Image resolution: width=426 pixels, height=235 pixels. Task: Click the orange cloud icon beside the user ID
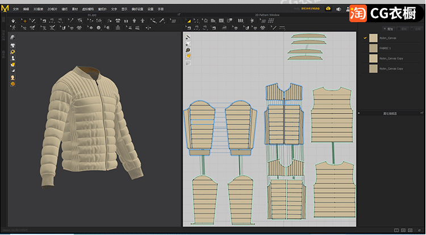pos(328,9)
